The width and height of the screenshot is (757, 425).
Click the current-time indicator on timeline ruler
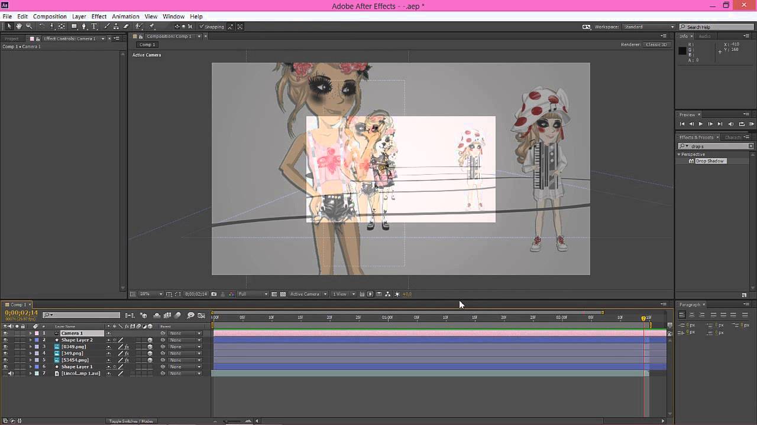[643, 318]
